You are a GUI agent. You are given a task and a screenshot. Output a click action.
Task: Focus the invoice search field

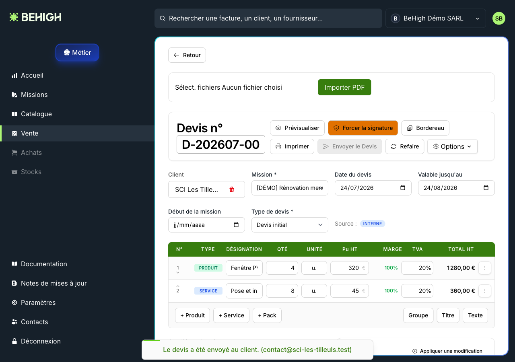pyautogui.click(x=268, y=19)
